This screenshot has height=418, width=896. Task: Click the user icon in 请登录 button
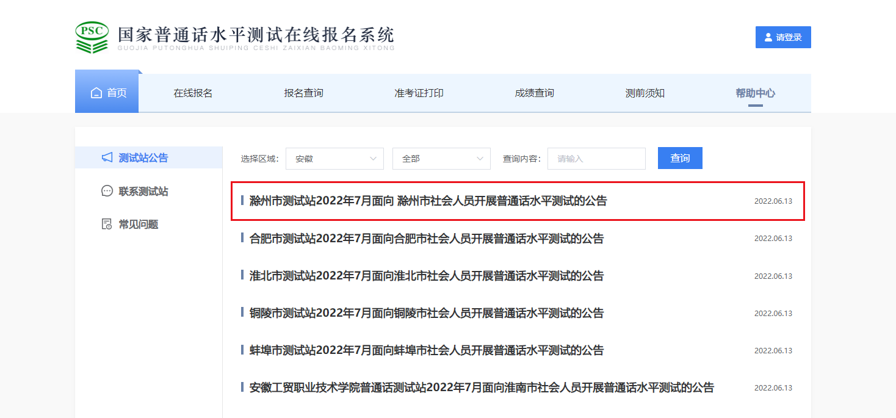tap(768, 37)
